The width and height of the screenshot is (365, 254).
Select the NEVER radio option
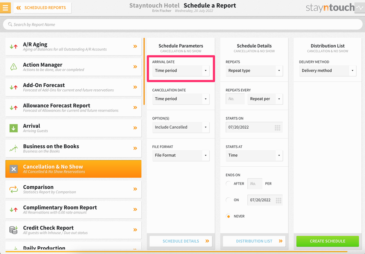229,216
